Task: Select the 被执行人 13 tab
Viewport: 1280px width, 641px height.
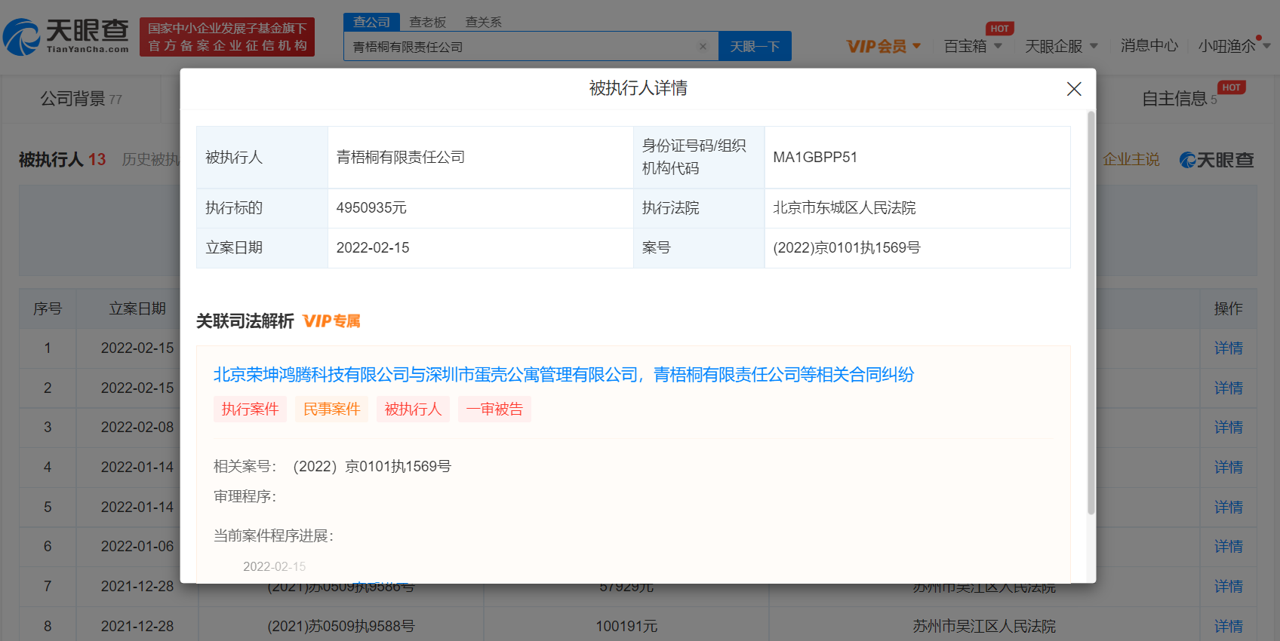Action: (63, 160)
